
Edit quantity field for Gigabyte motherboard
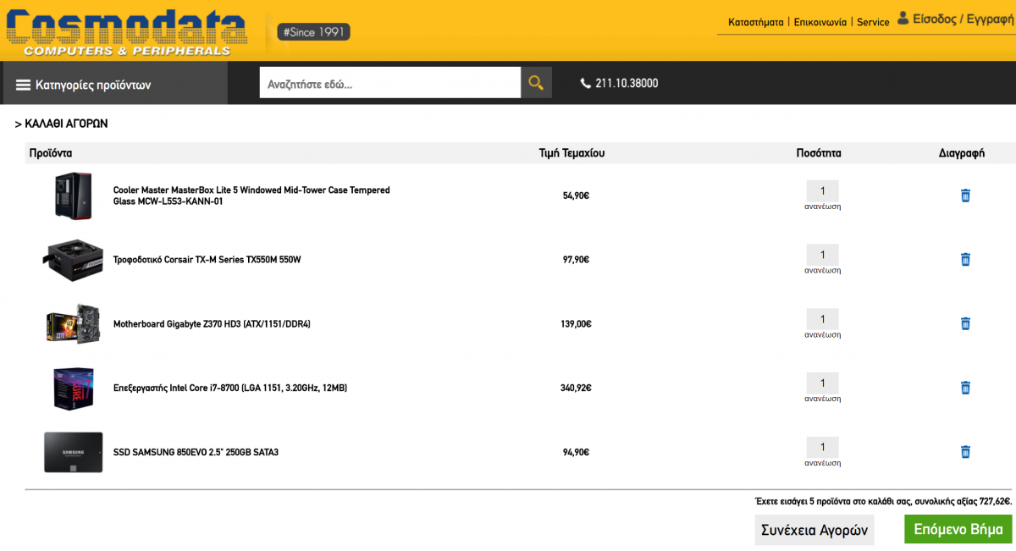click(x=822, y=319)
